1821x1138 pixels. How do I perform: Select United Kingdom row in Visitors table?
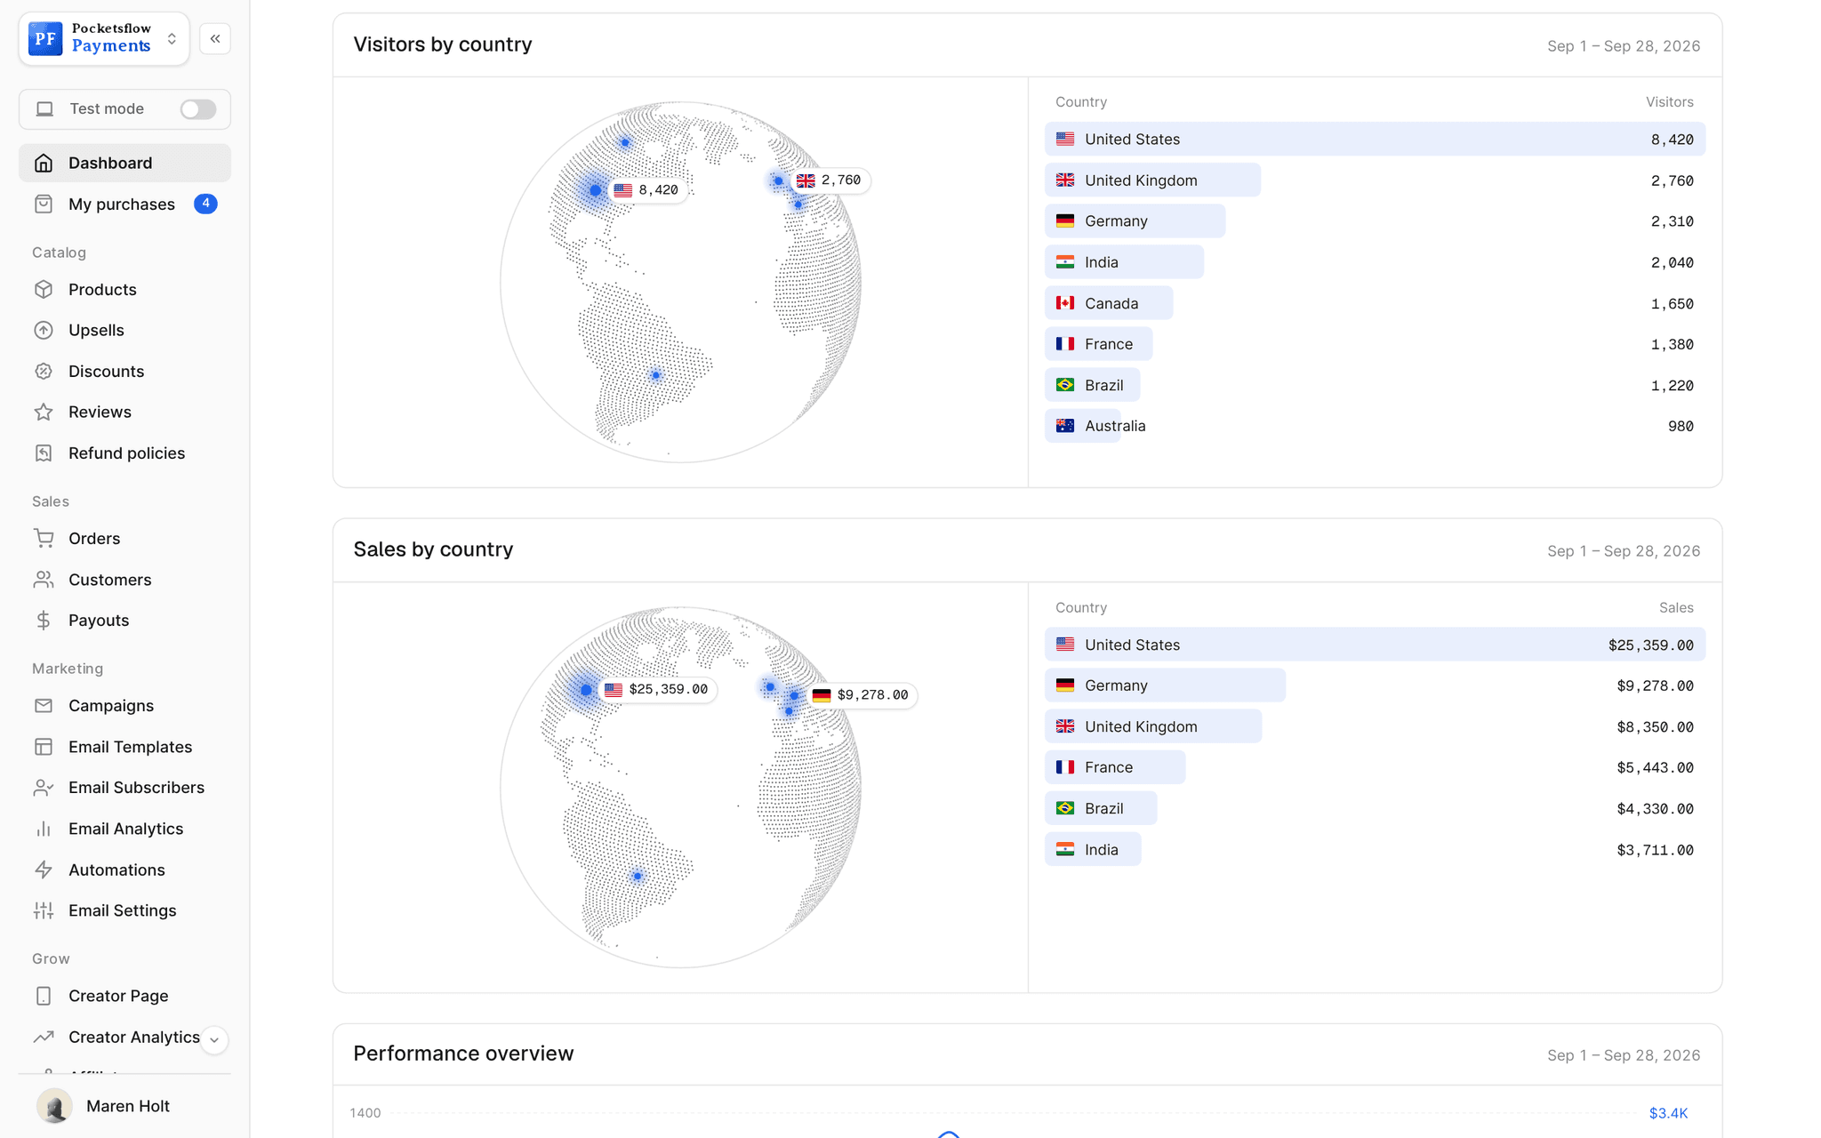1375,180
